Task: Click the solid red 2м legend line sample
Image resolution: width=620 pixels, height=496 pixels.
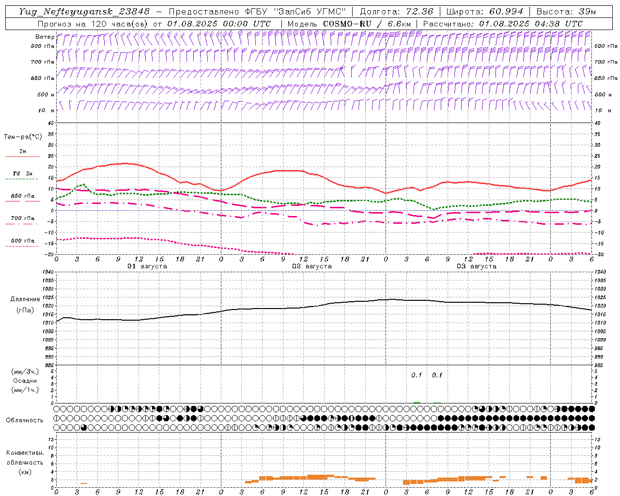Action: (x=22, y=157)
